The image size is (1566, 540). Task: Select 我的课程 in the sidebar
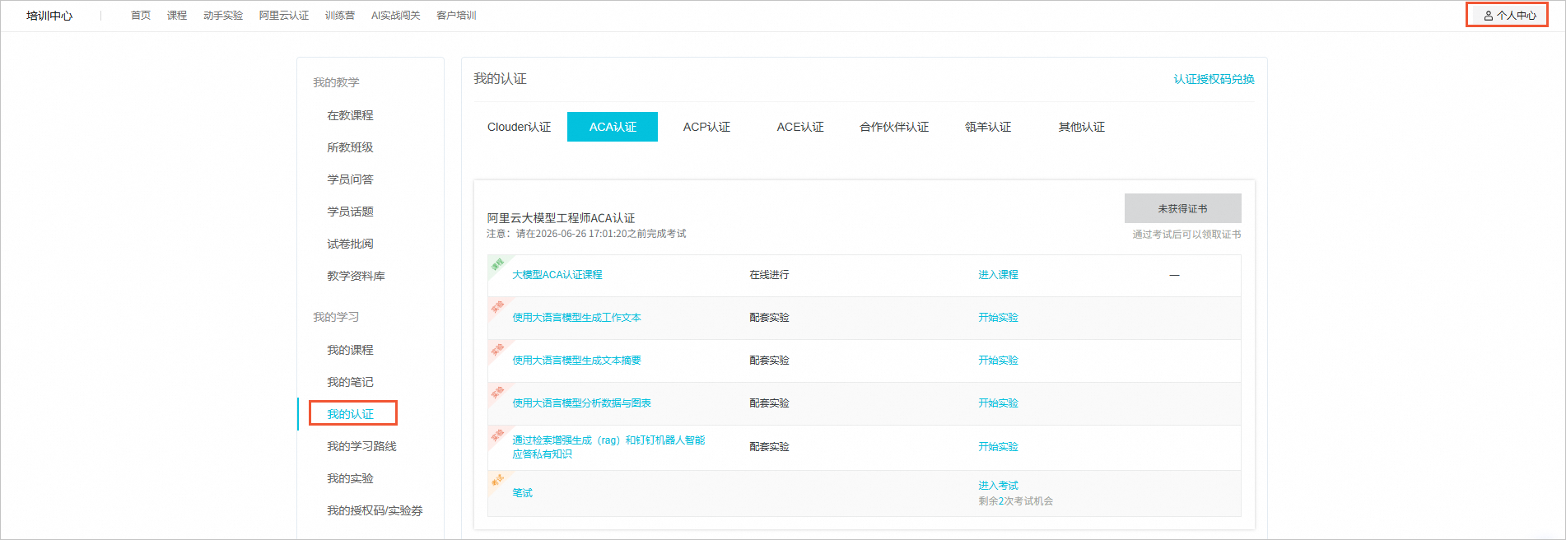click(x=350, y=350)
